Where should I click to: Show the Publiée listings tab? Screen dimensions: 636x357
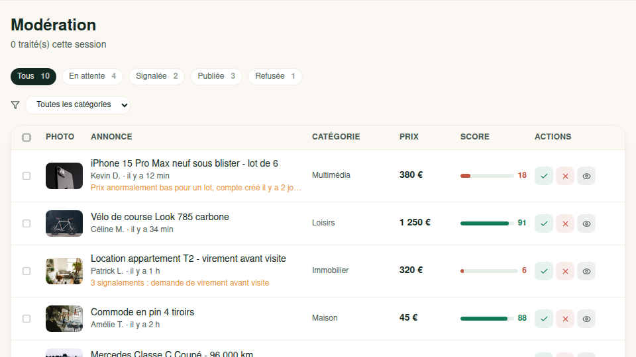[x=216, y=77]
